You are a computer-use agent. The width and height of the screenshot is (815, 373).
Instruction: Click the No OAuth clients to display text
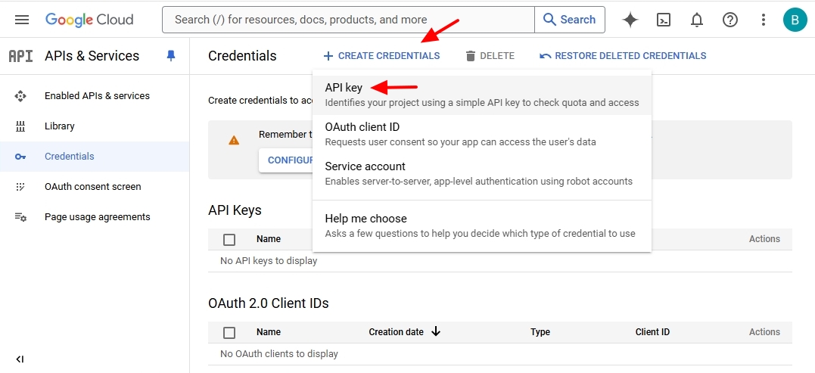(x=279, y=354)
